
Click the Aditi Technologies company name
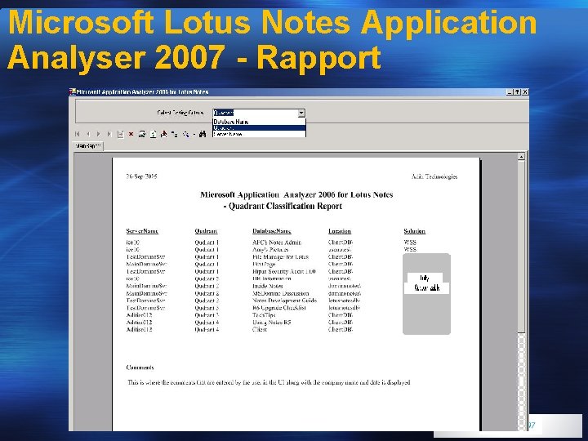point(434,176)
